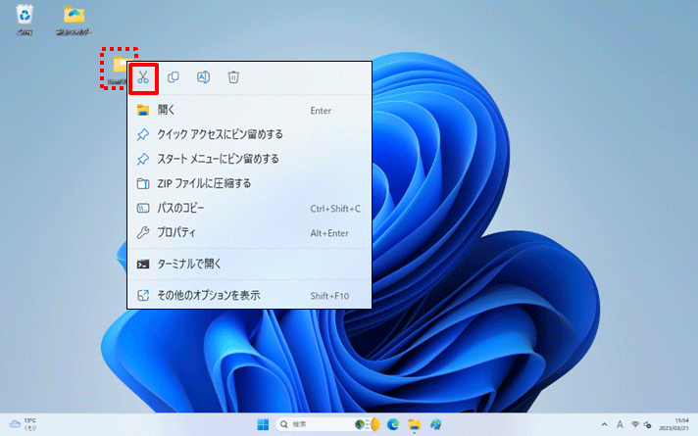Expand その他のオプションを表示

point(249,296)
